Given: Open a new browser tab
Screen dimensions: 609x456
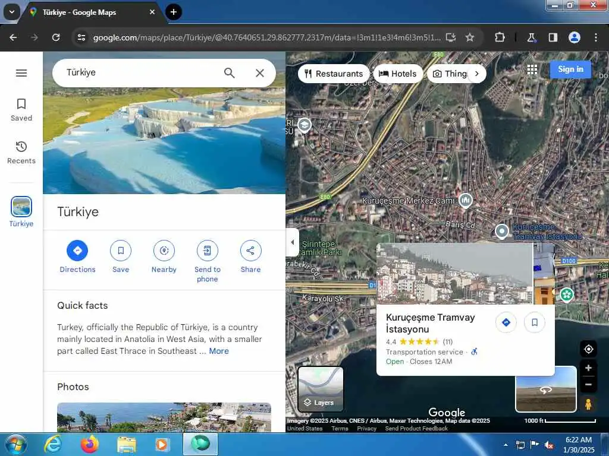Looking at the screenshot, I should pos(174,12).
